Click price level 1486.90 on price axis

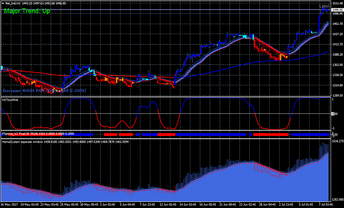[338, 14]
